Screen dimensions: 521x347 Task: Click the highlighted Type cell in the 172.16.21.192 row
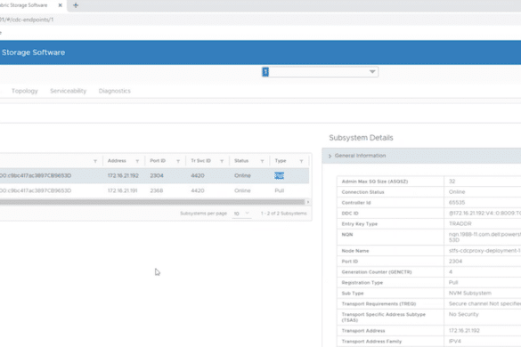pos(279,175)
